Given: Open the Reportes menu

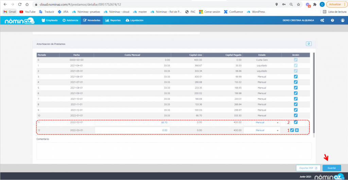Looking at the screenshot, I should 113,20.
